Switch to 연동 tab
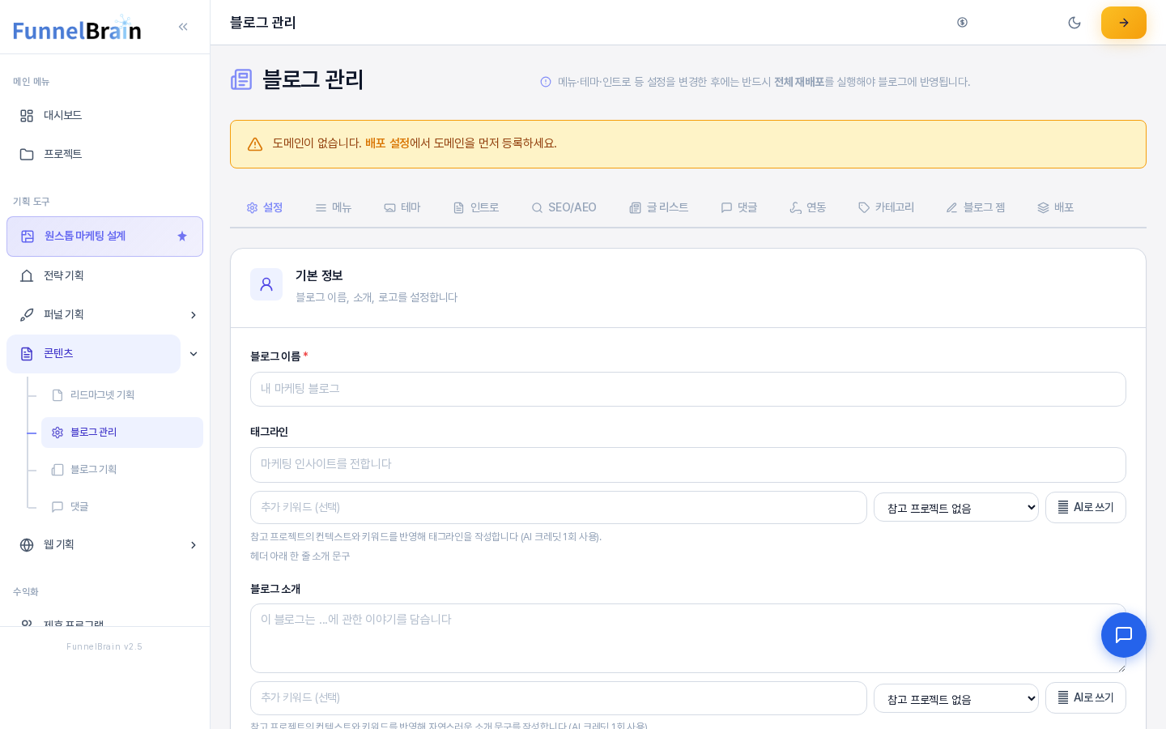The image size is (1166, 729). [808, 207]
